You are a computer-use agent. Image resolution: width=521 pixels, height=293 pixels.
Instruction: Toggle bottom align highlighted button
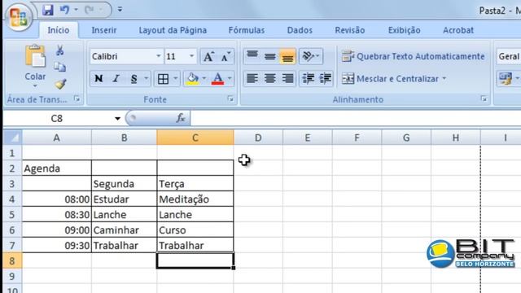tap(287, 56)
